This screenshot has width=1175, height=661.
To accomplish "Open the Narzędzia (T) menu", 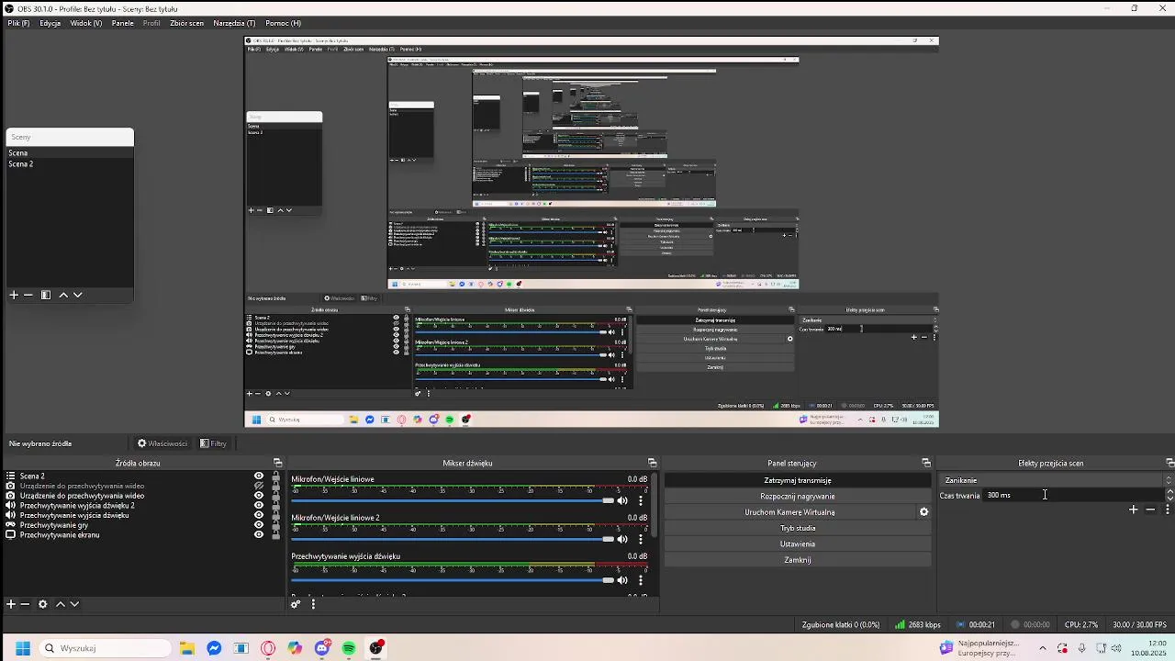I will click(234, 23).
